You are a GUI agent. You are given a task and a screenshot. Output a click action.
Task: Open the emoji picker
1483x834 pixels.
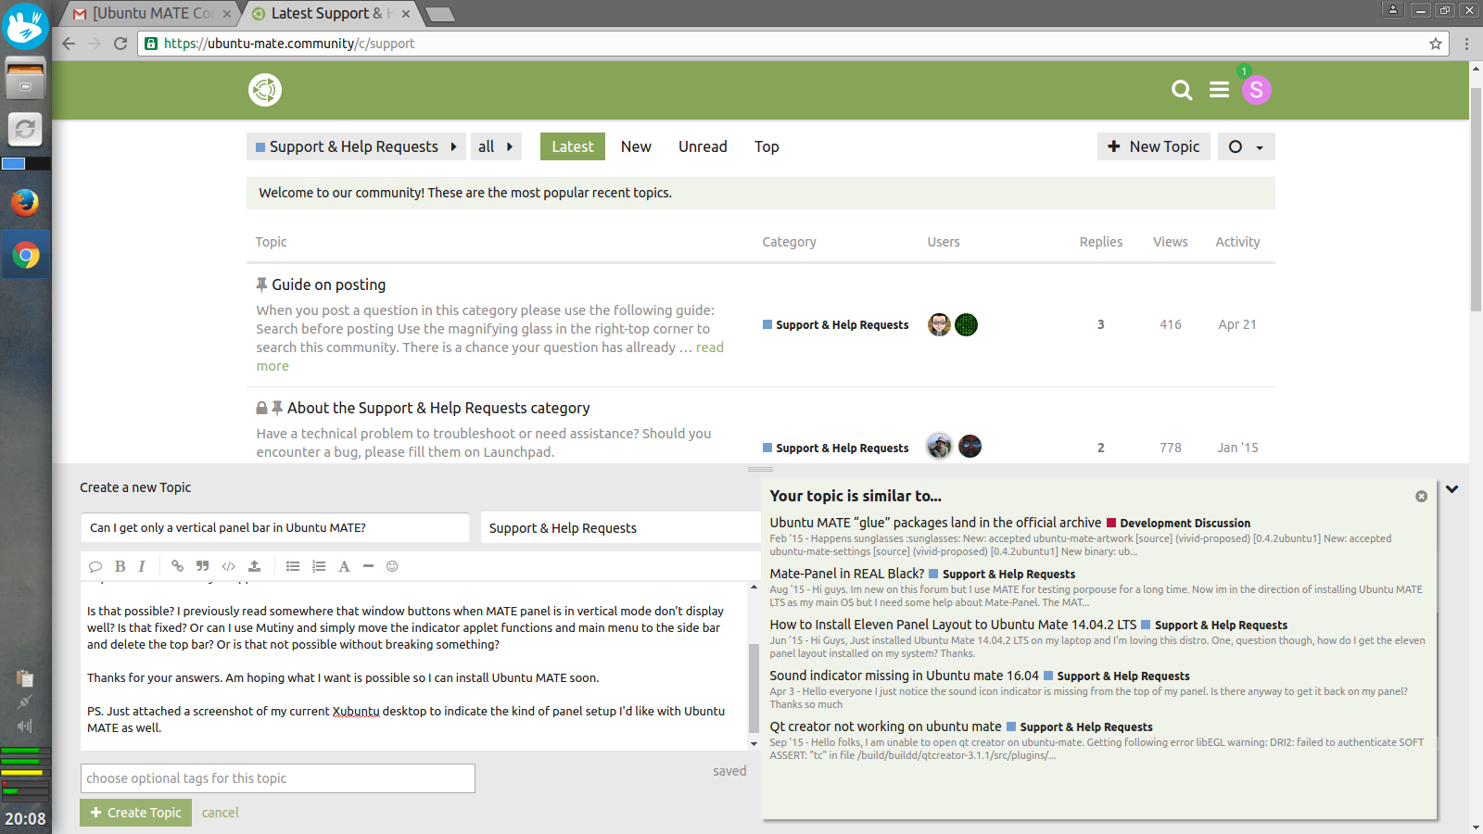click(392, 566)
